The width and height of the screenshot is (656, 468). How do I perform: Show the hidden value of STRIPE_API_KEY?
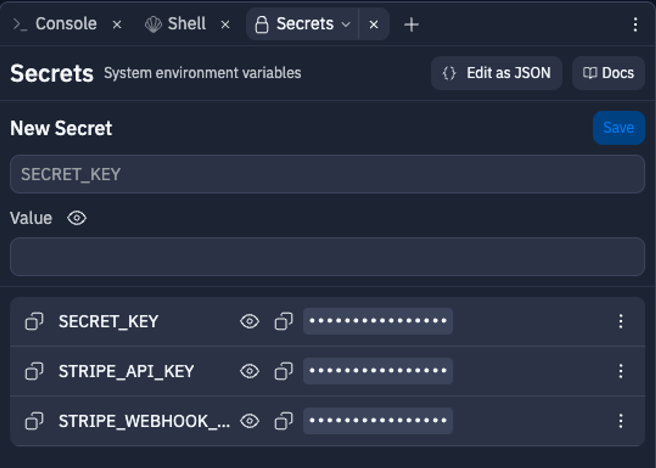click(x=250, y=371)
